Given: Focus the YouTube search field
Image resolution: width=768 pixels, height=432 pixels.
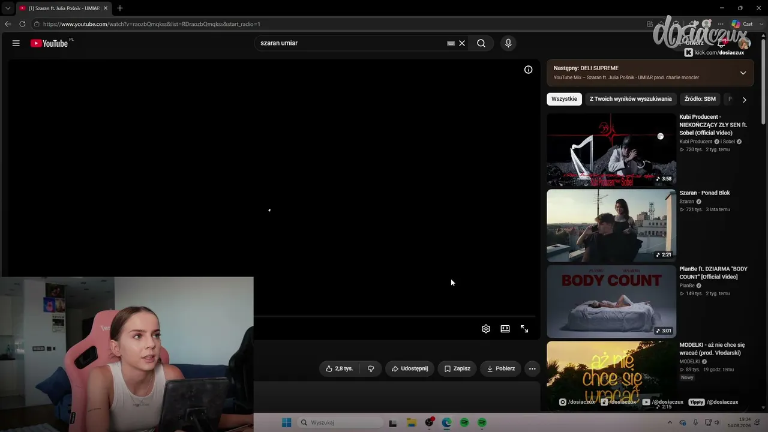Looking at the screenshot, I should click(351, 43).
